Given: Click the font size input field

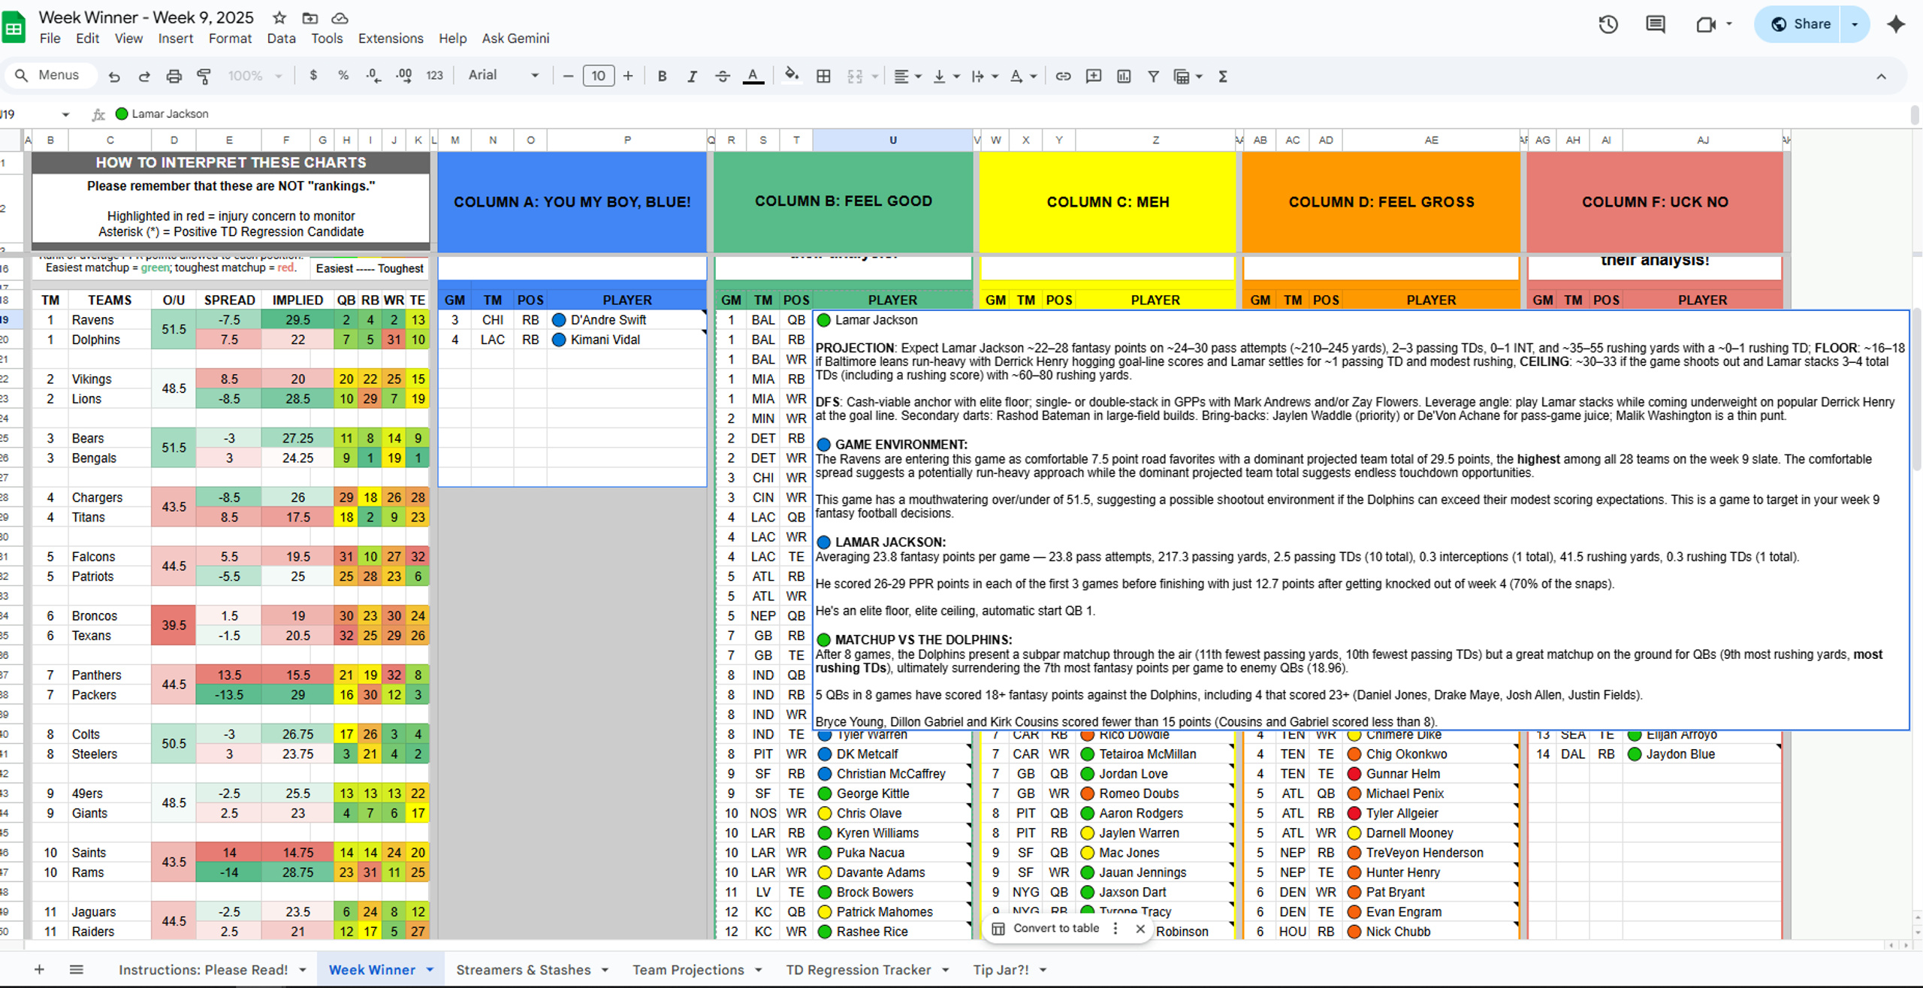Looking at the screenshot, I should (x=599, y=76).
